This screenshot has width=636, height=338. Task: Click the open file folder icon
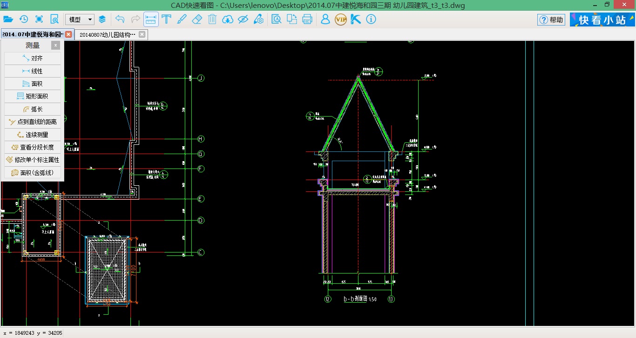8,19
